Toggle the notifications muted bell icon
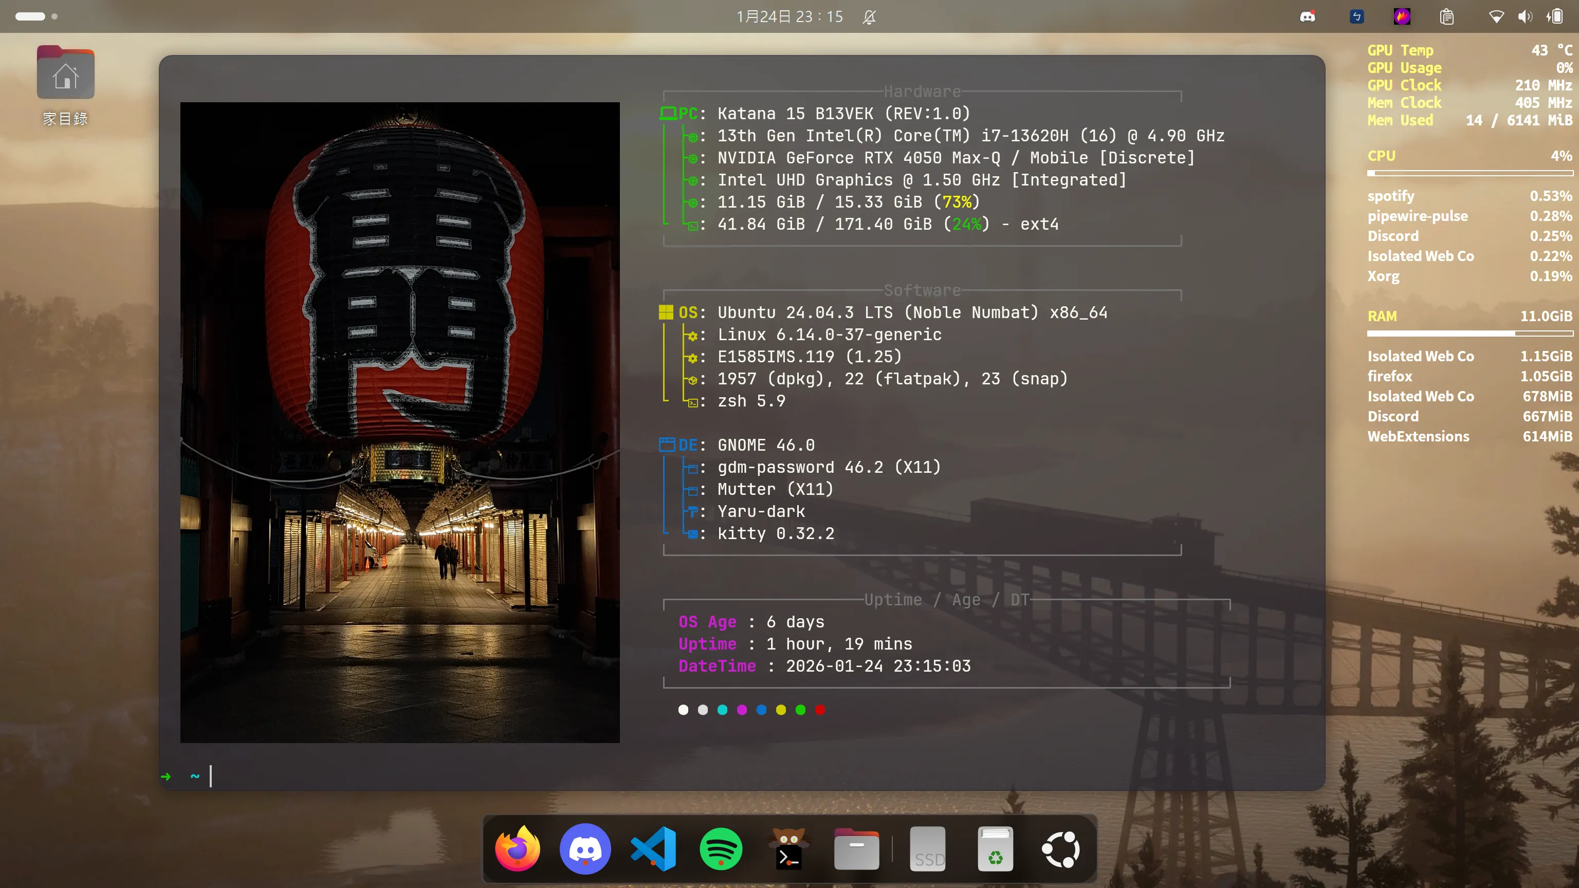Image resolution: width=1579 pixels, height=888 pixels. (869, 16)
